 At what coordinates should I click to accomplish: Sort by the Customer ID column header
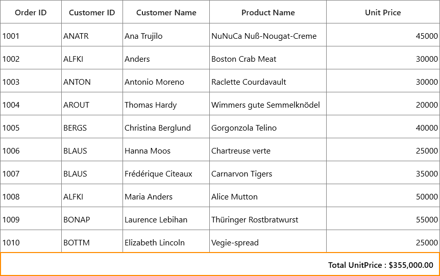pos(92,12)
